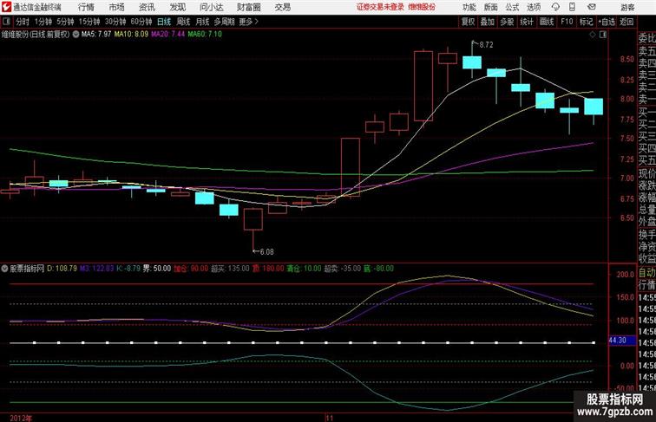Open the 财富圈 menu
The height and width of the screenshot is (422, 656).
pos(248,7)
